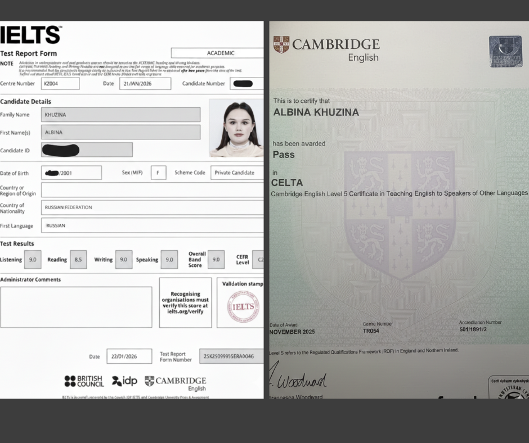The width and height of the screenshot is (529, 443).
Task: Click the Pass grade text
Action: [284, 155]
